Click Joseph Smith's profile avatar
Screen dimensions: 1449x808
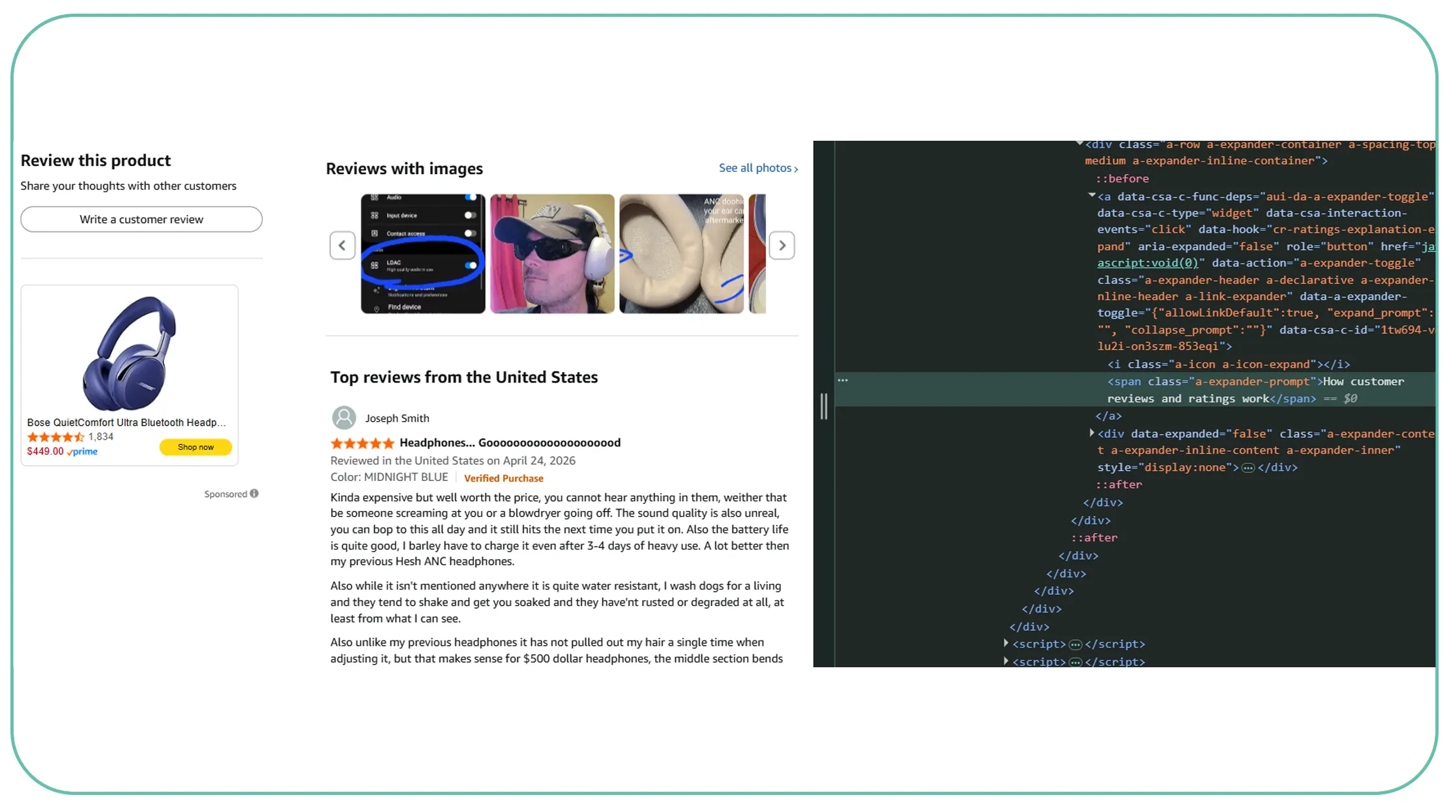tap(344, 418)
